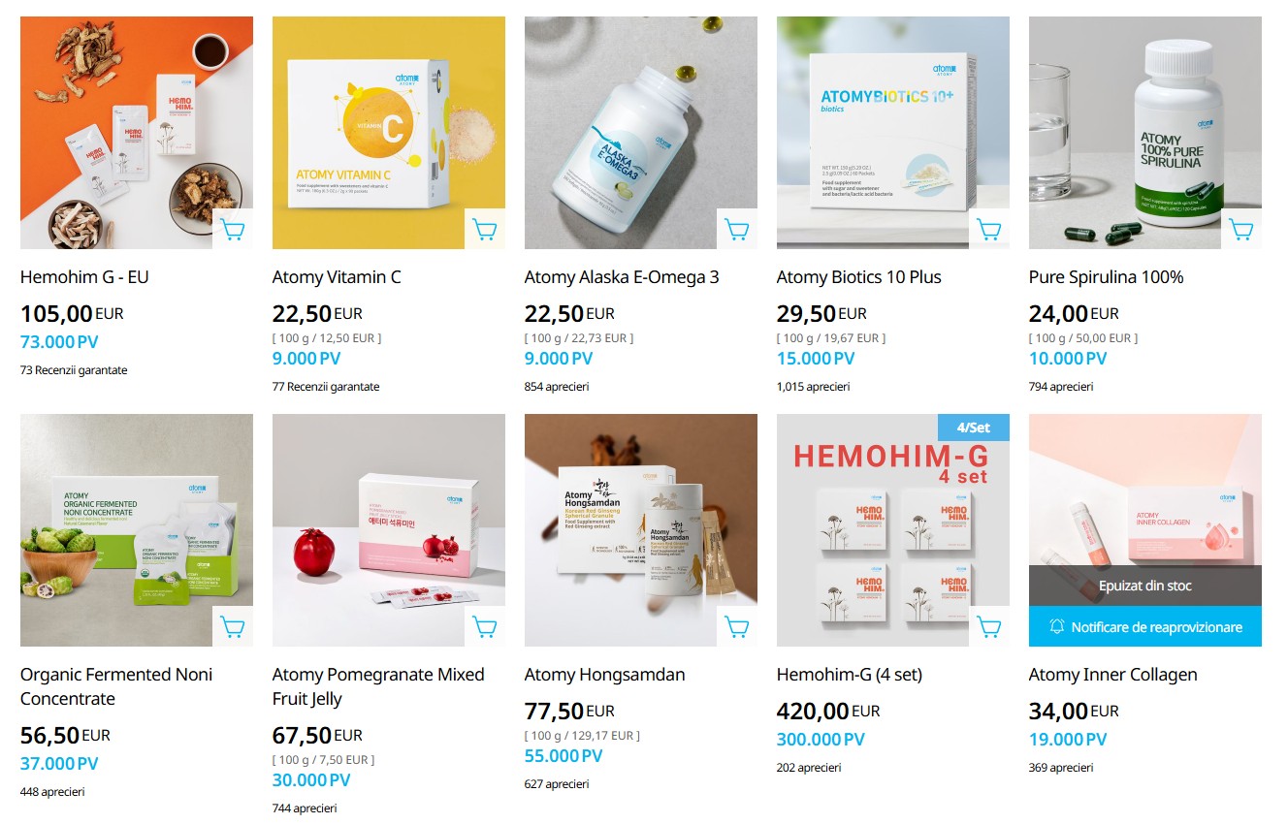This screenshot has width=1288, height=824.
Task: Add Pure Spirulina 100% to cart
Action: (x=1241, y=230)
